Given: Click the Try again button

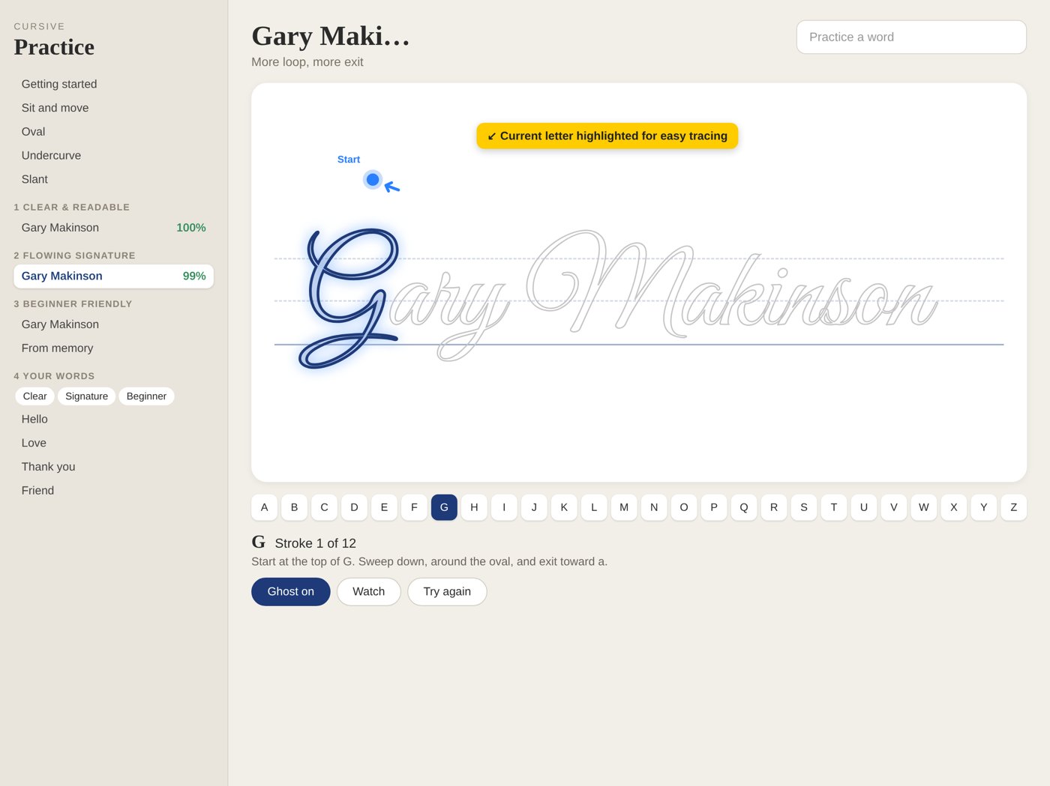Looking at the screenshot, I should pyautogui.click(x=447, y=592).
